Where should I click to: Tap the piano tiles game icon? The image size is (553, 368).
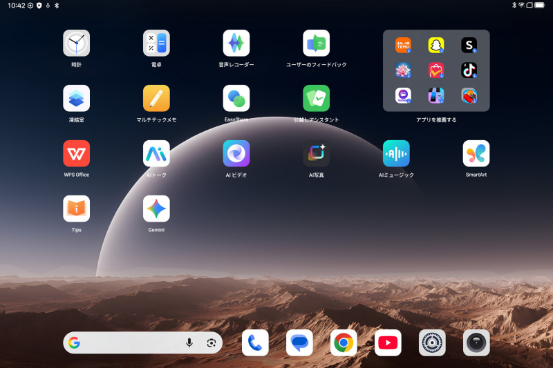coord(436,95)
